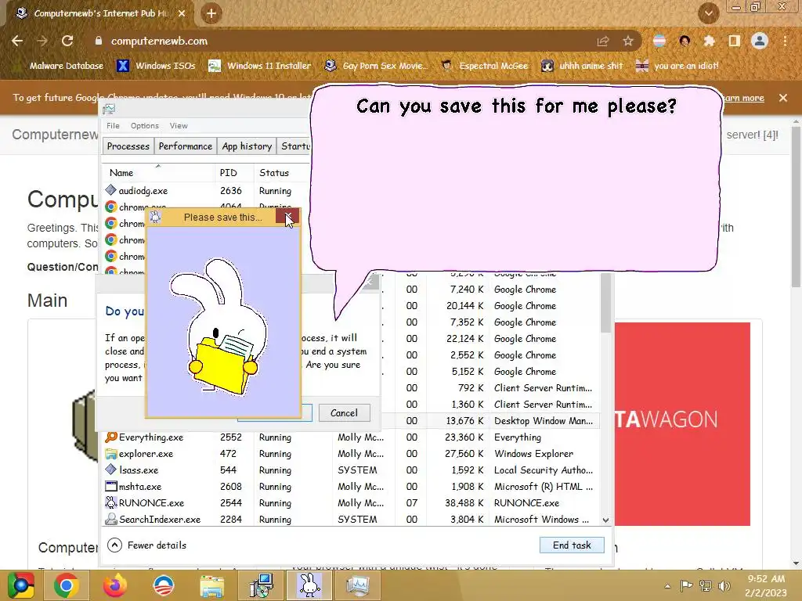Open the network tray icon
Image resolution: width=802 pixels, height=601 pixels.
[706, 585]
